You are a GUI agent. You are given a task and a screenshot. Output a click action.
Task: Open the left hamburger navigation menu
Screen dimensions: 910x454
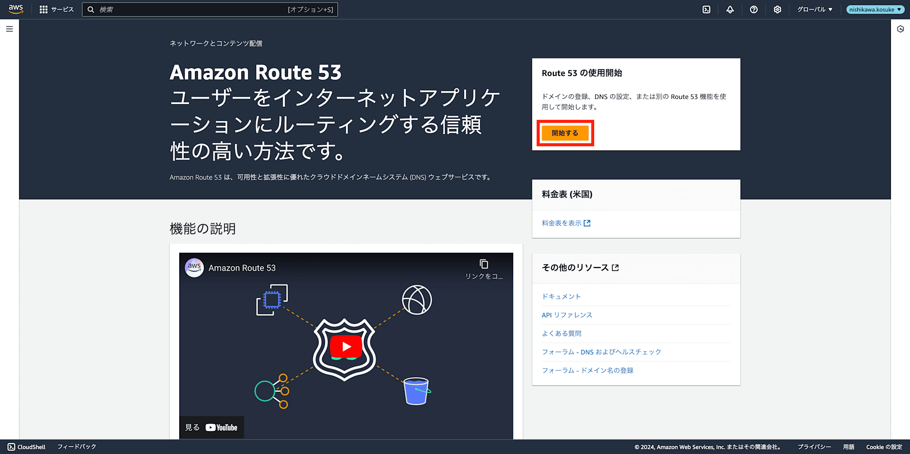point(10,29)
